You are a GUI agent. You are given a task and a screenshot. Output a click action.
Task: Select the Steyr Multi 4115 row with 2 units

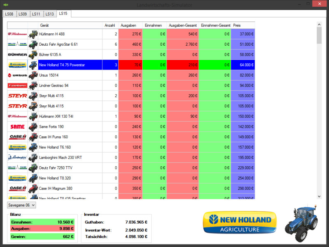(x=70, y=96)
